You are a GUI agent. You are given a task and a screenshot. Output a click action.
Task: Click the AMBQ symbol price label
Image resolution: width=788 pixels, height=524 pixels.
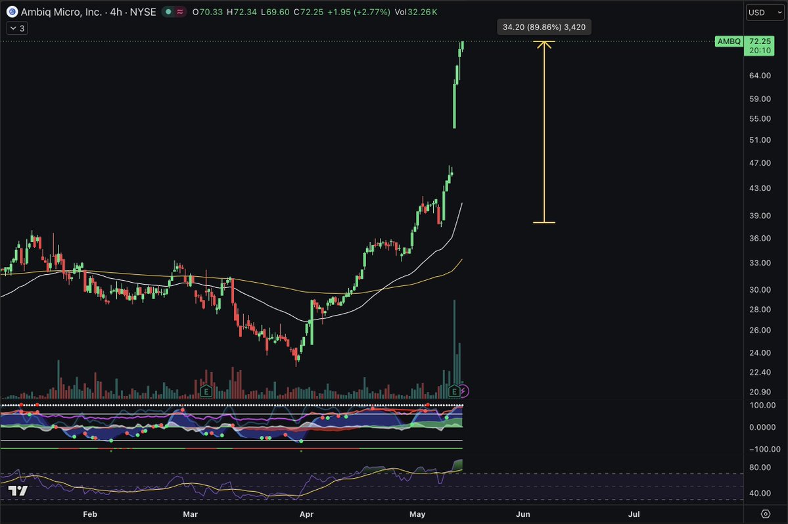point(729,41)
